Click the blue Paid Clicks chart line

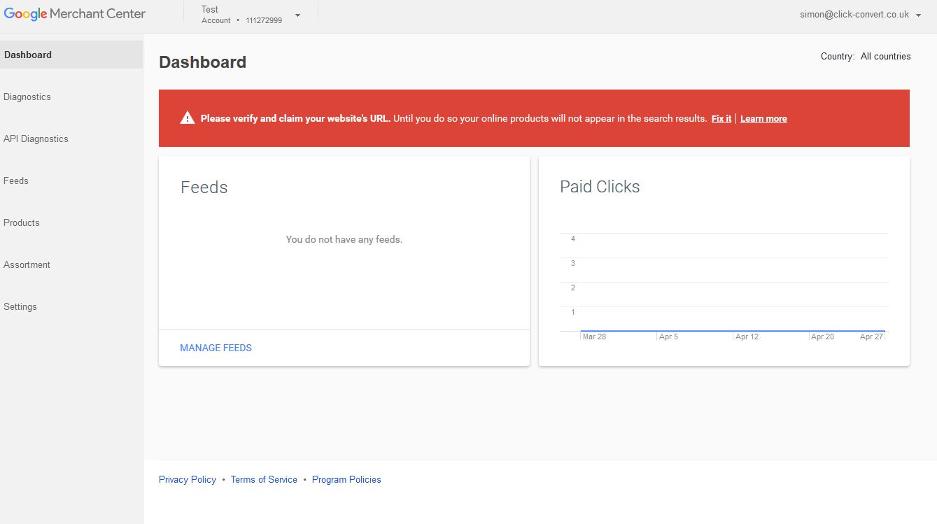733,331
